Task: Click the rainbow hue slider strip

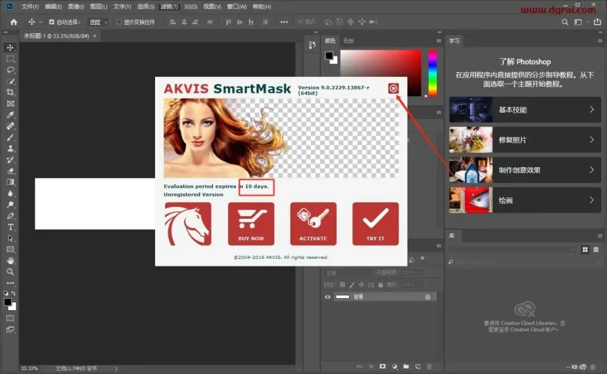Action: 432,72
